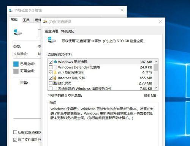Click 可用空间 gray color swatch
Screen dimensions: 190x146
click(16, 71)
